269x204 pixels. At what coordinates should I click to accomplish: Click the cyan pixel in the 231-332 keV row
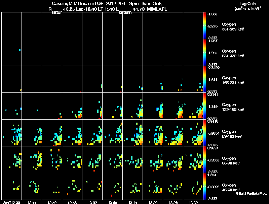click(x=20, y=50)
